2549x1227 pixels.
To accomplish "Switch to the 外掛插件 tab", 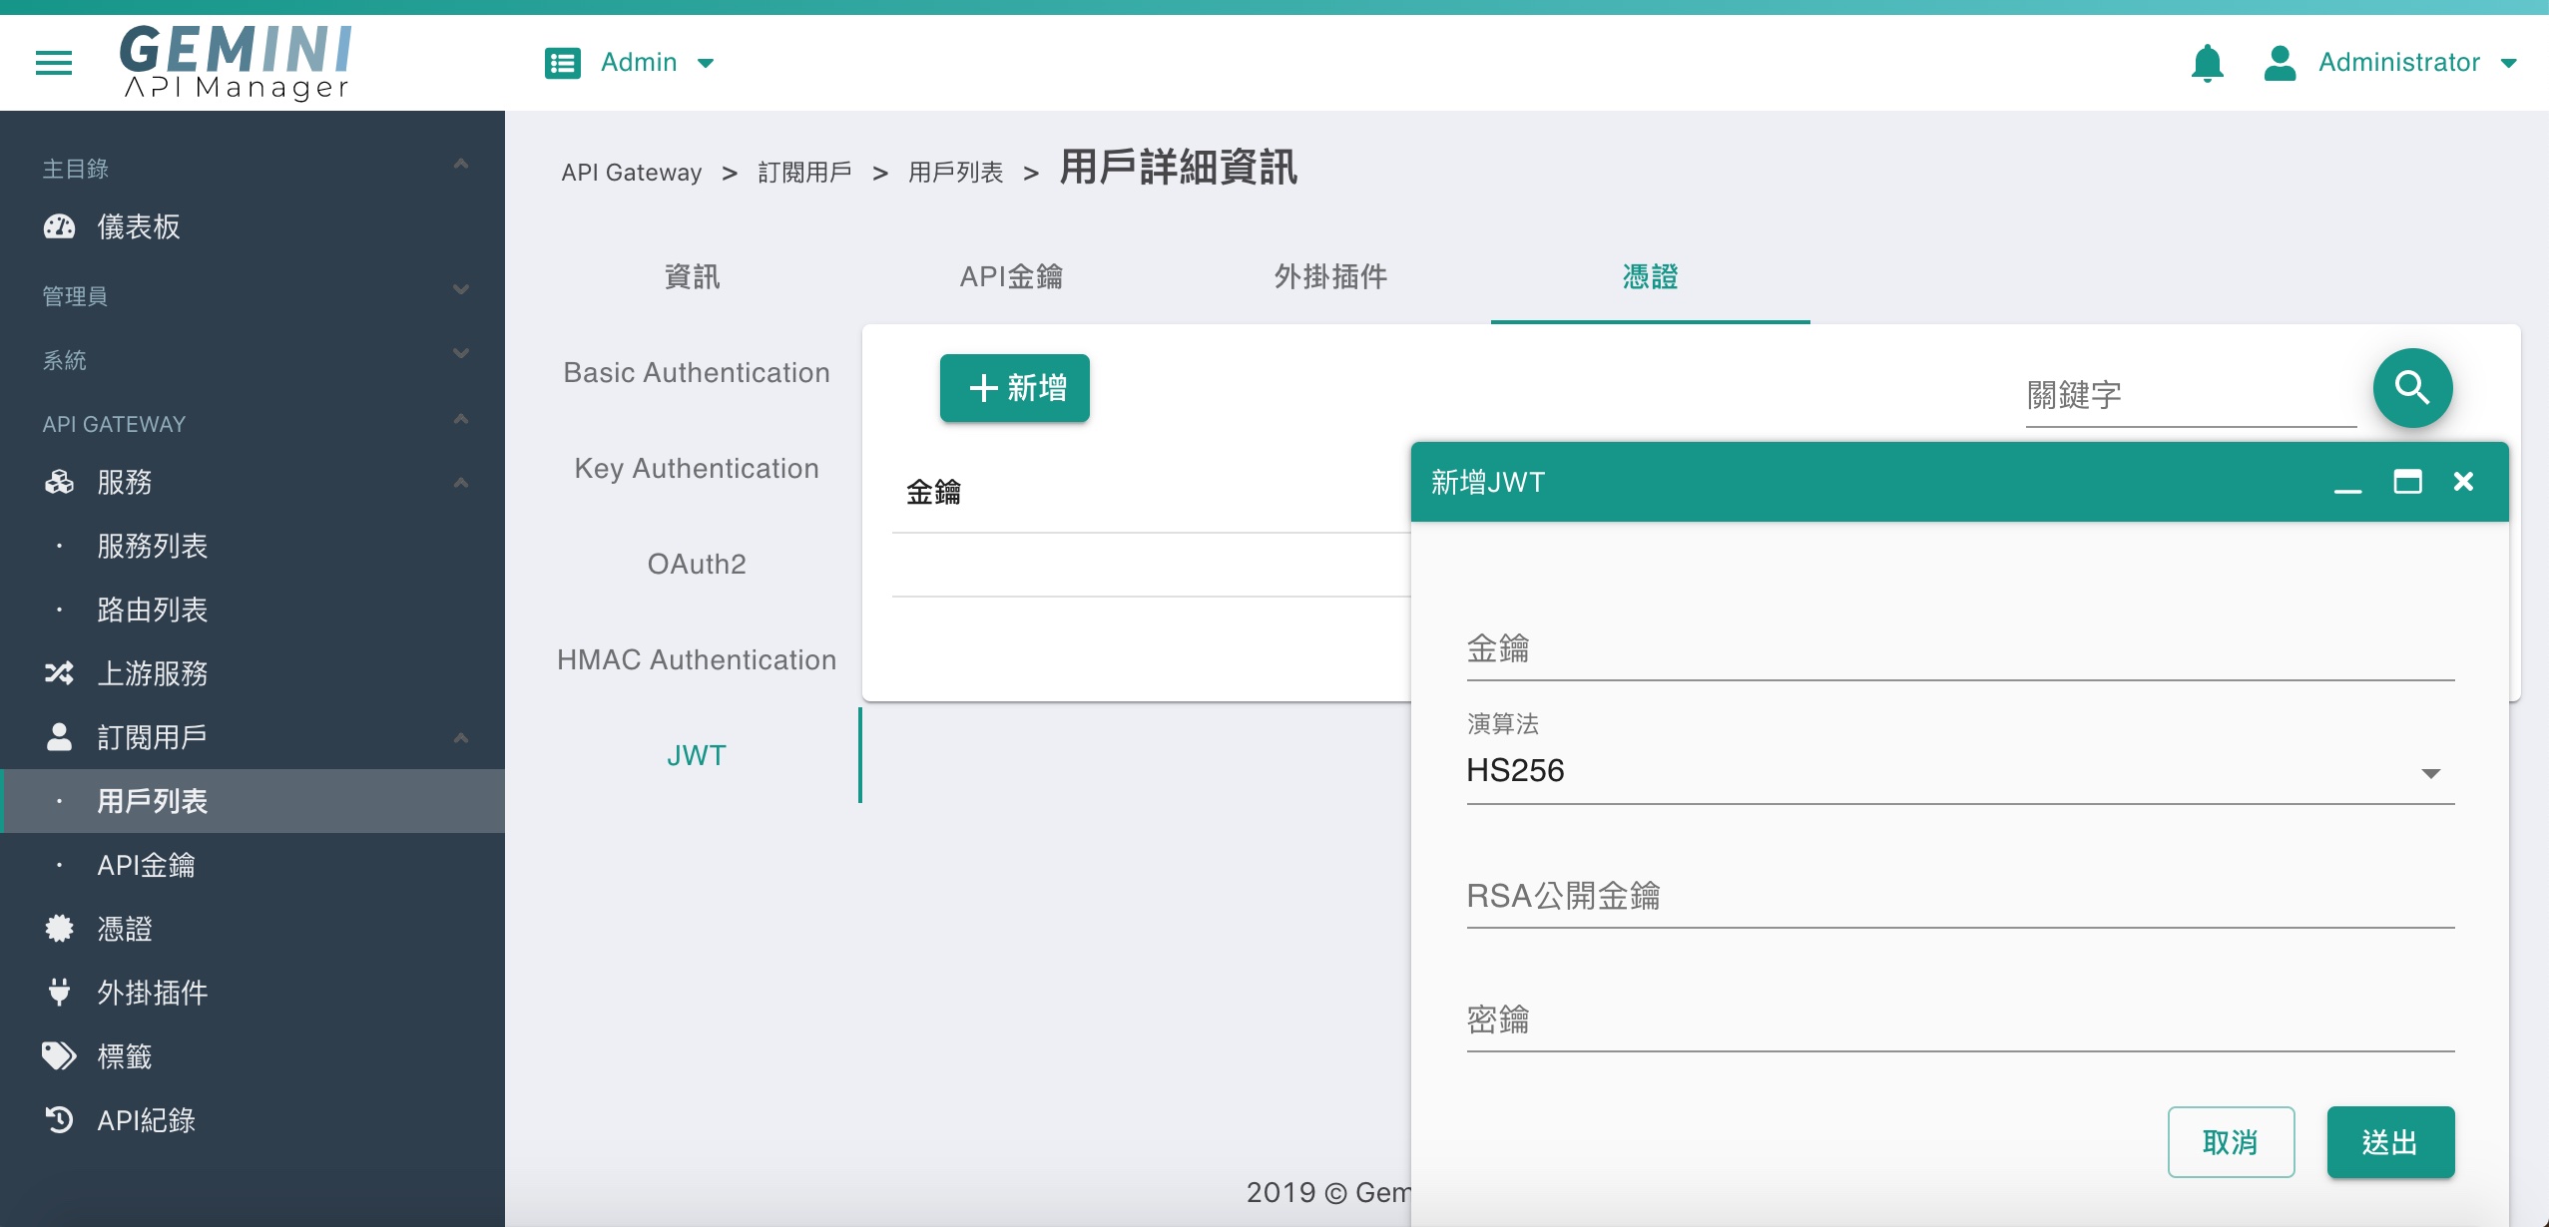I will click(1330, 276).
